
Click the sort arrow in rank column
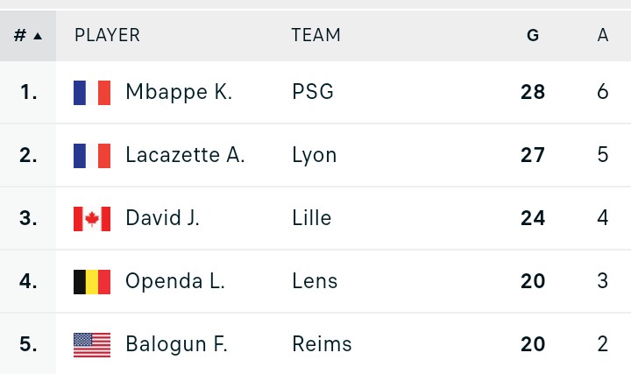click(38, 36)
